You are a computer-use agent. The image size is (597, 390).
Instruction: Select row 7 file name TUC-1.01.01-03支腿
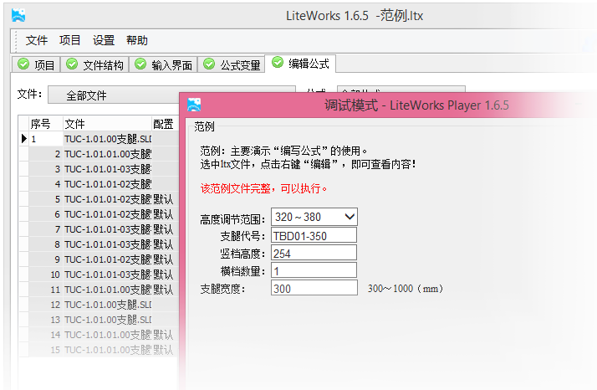[107, 229]
